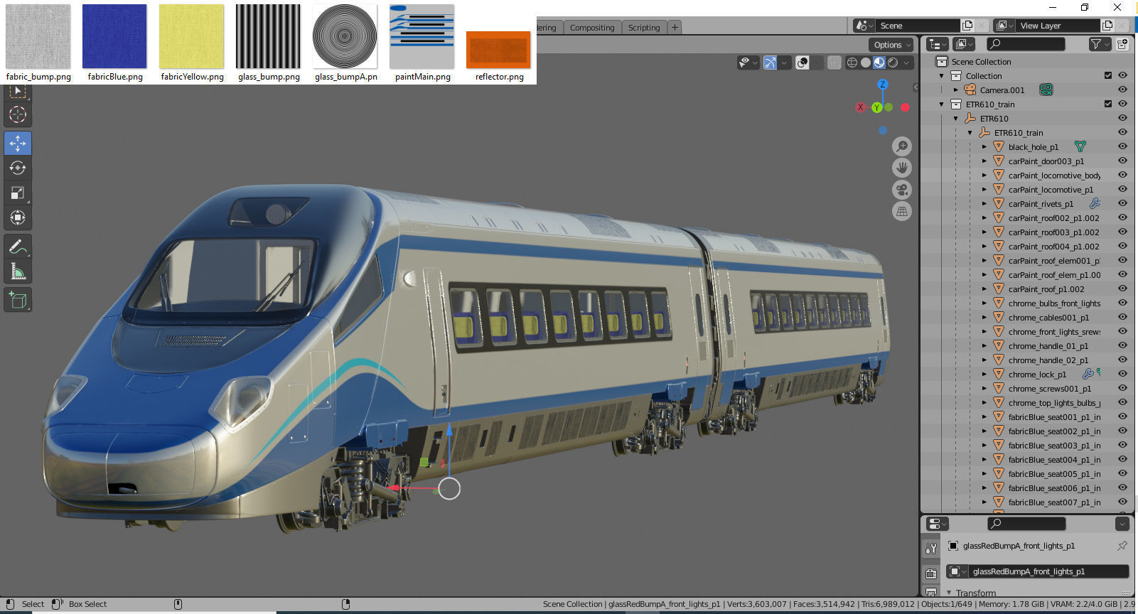This screenshot has width=1138, height=614.
Task: Toggle the camera view icon
Action: (902, 190)
